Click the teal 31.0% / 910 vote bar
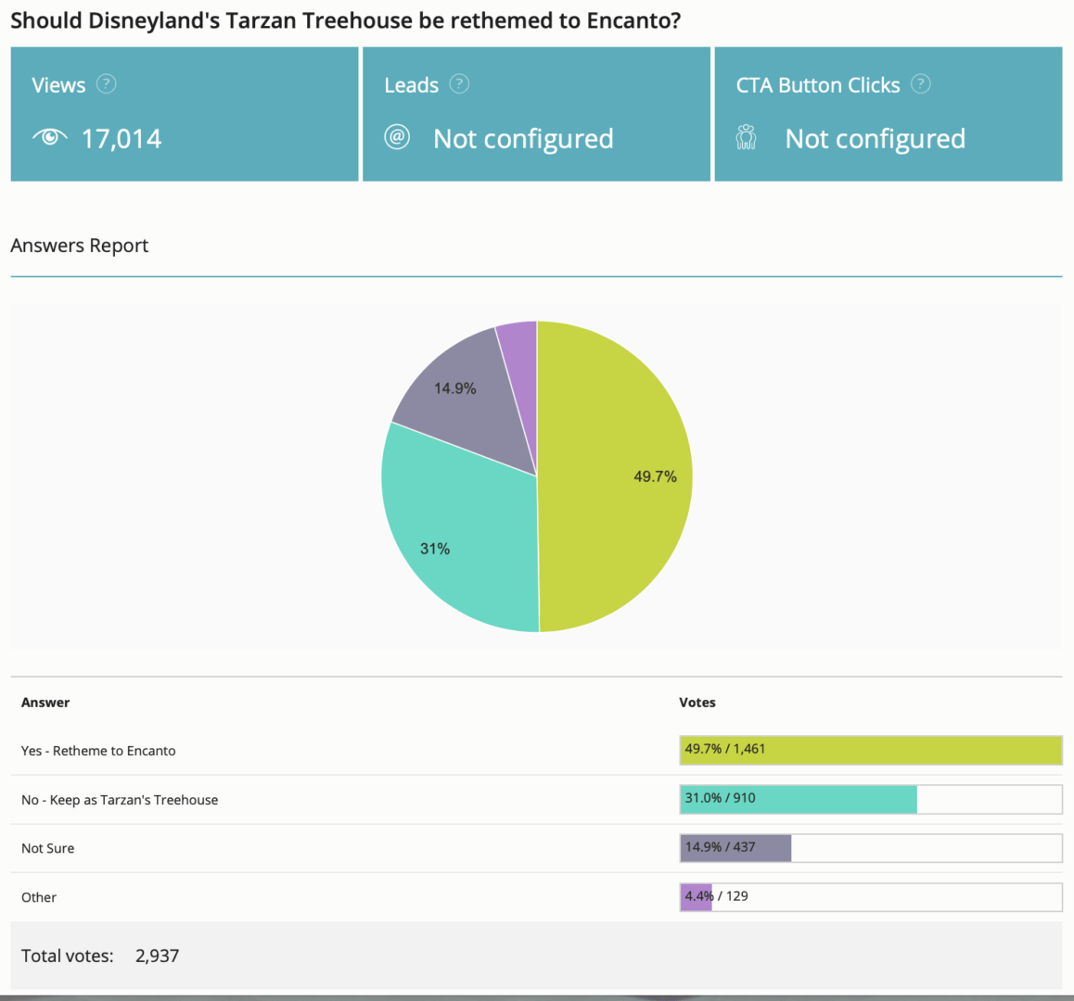Viewport: 1074px width, 1001px height. pyautogui.click(x=798, y=799)
